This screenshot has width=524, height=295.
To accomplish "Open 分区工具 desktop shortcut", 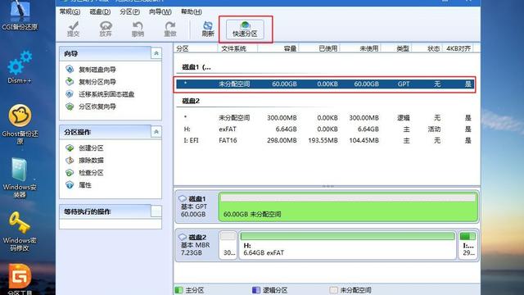I will (20, 279).
